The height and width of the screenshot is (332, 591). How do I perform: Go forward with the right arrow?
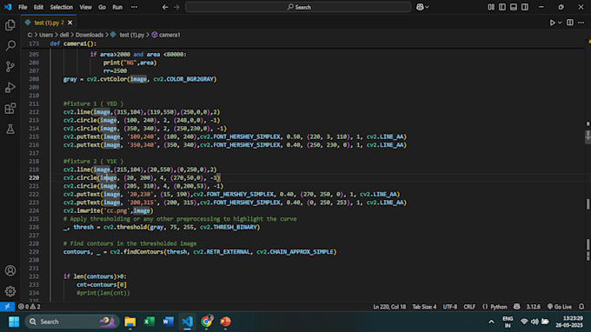point(176,7)
